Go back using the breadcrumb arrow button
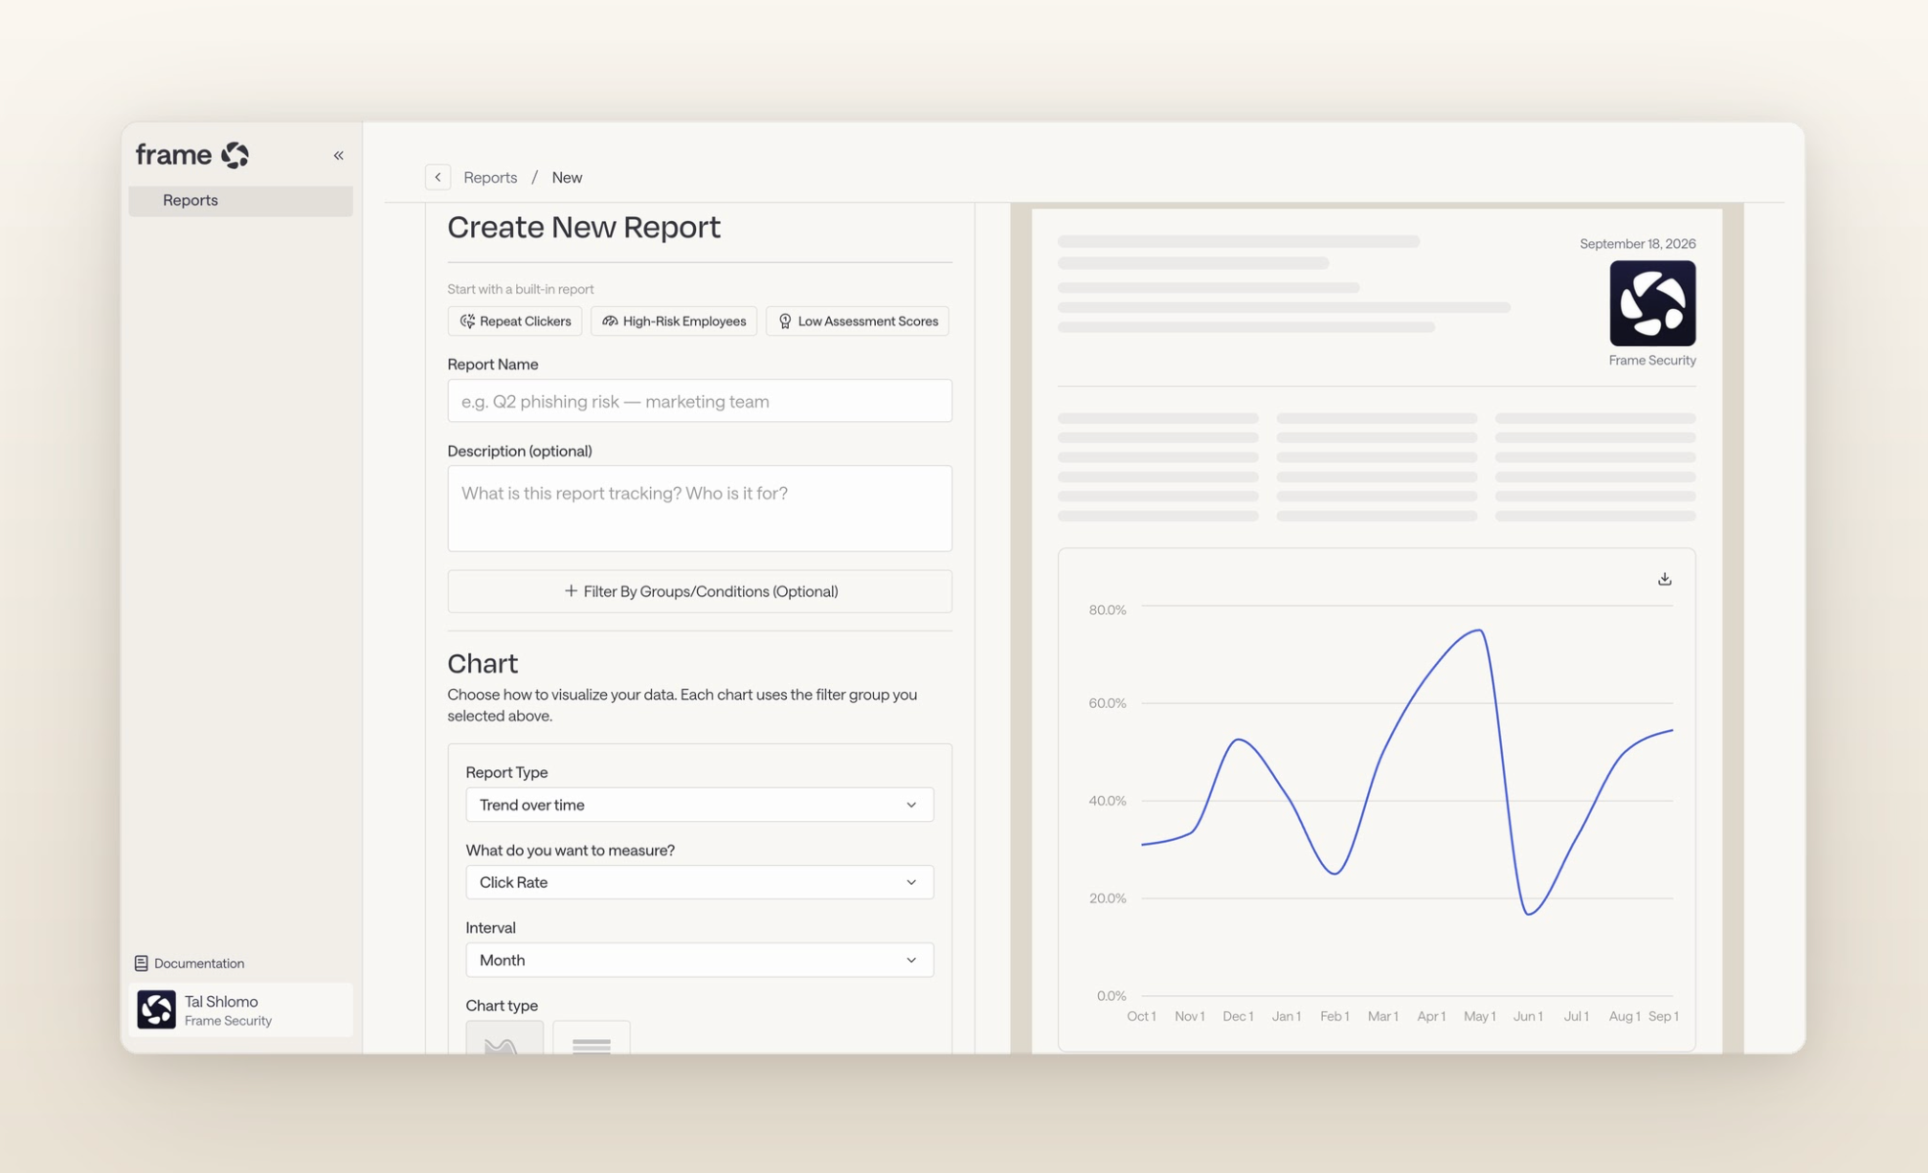 tap(437, 177)
